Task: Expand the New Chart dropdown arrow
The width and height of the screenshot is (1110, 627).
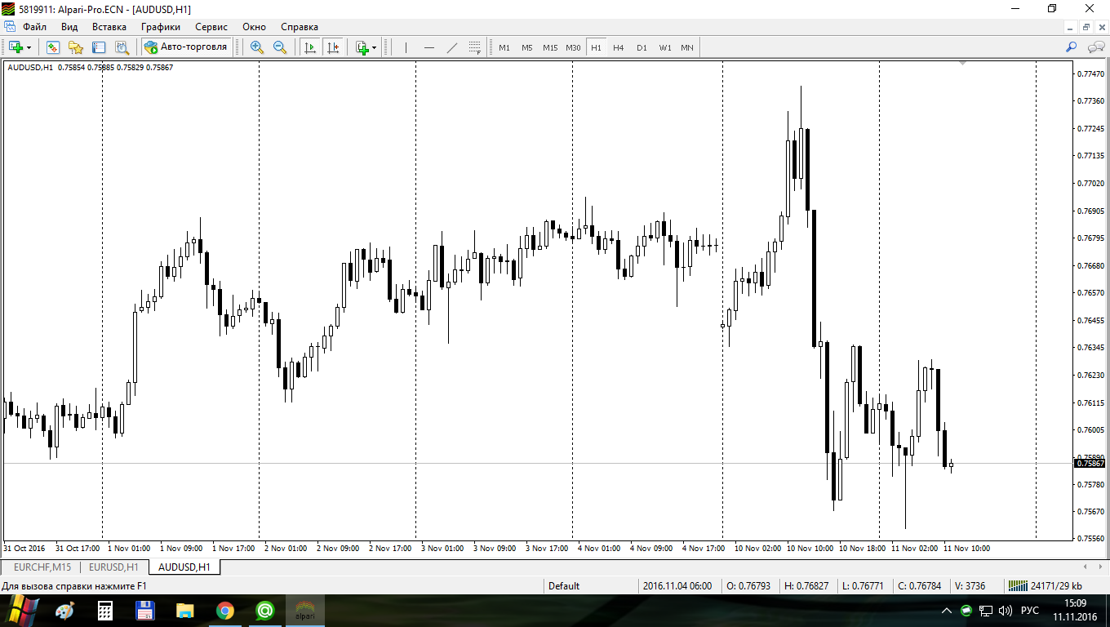Action: [x=29, y=47]
